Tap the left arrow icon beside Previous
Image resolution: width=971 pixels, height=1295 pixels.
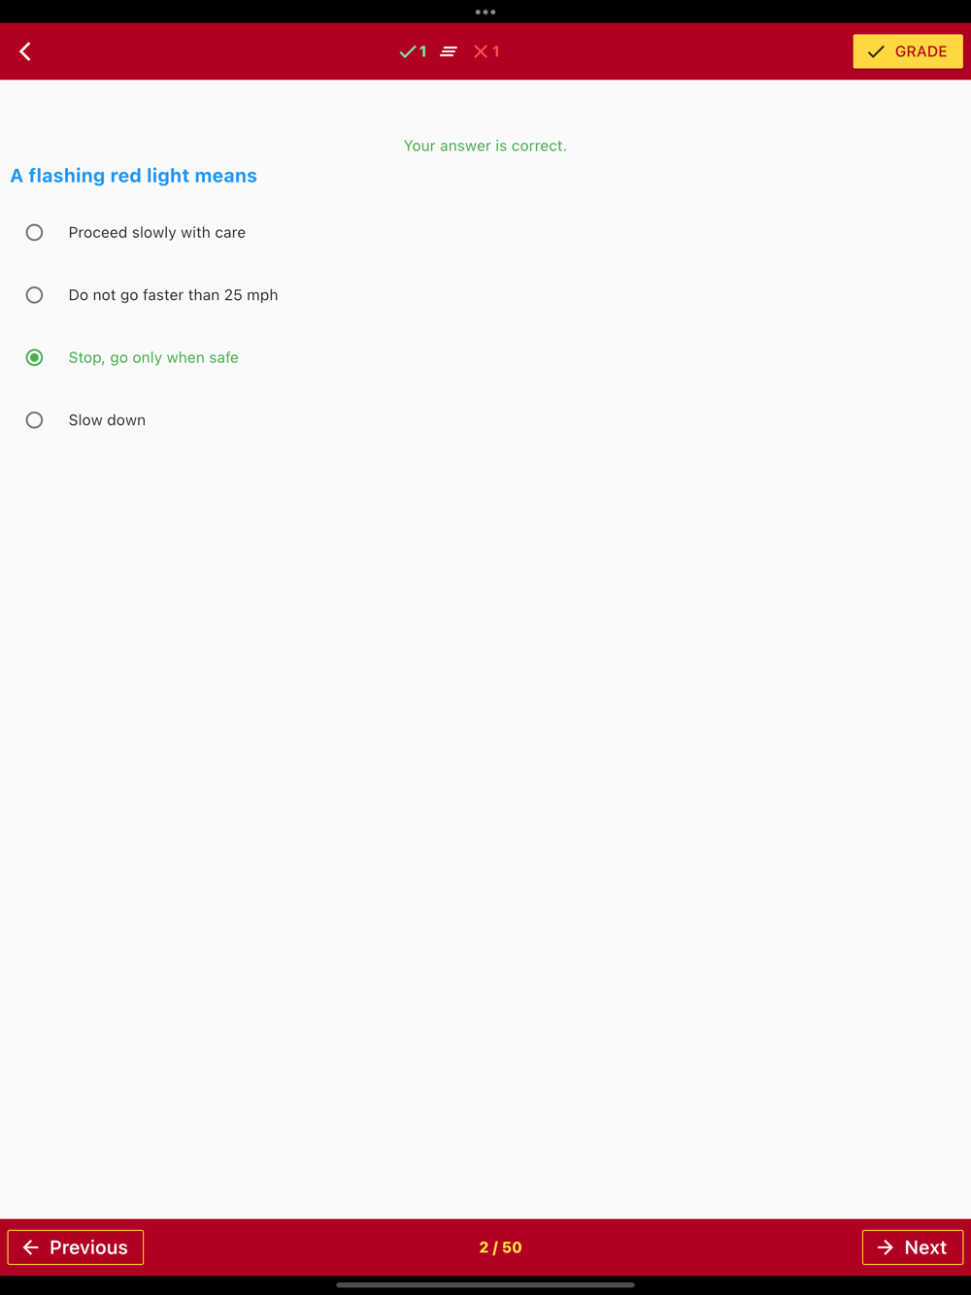[x=31, y=1247]
